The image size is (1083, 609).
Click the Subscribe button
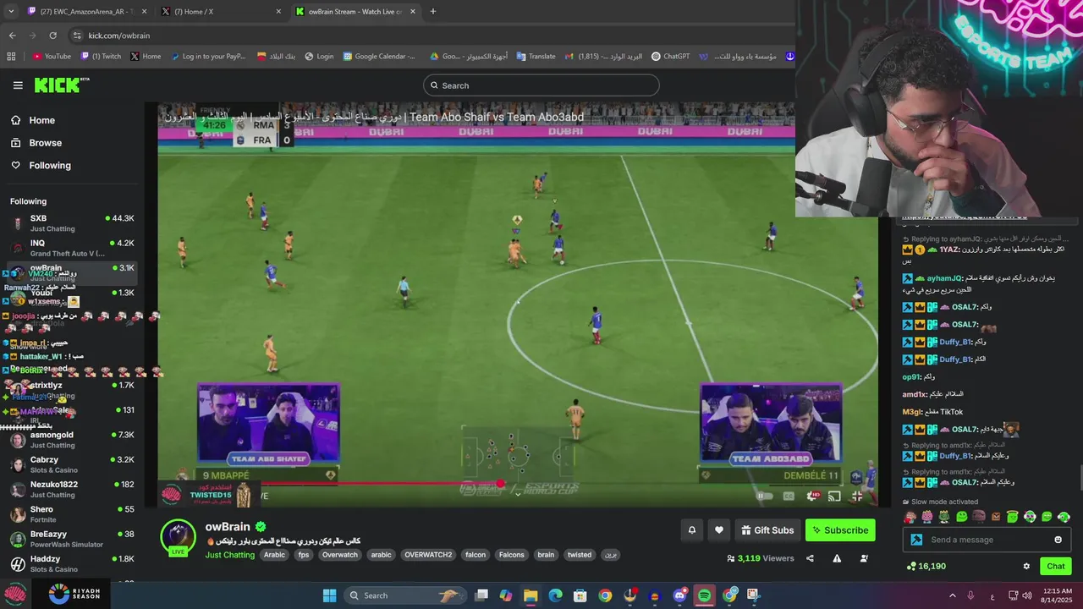(x=840, y=530)
